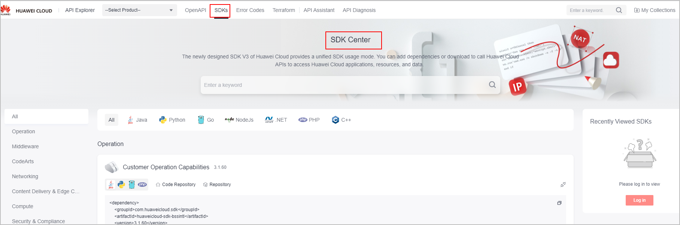Click the Select Product dropdown arrow
This screenshot has width=680, height=225.
[x=171, y=10]
